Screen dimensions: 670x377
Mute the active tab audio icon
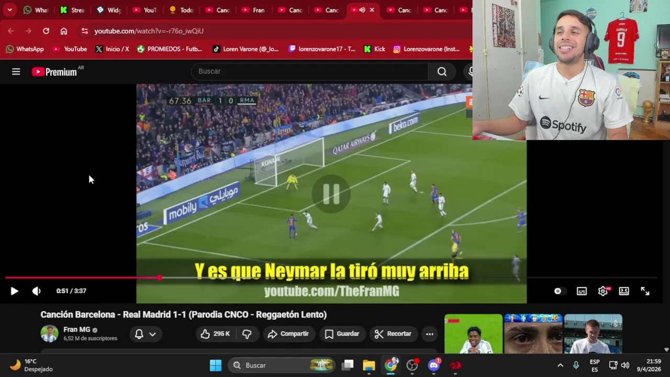tap(362, 10)
